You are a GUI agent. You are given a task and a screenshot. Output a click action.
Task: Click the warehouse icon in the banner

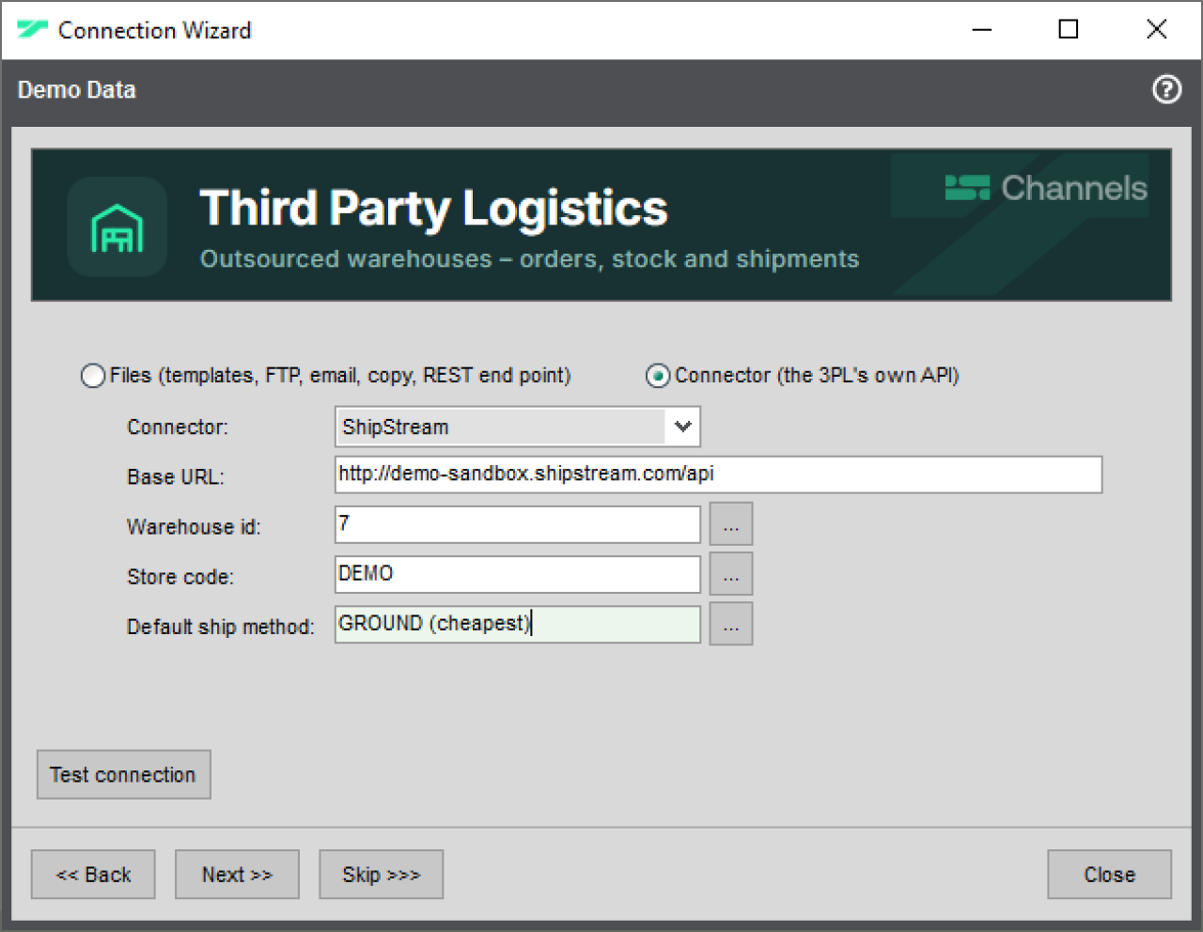(x=117, y=226)
